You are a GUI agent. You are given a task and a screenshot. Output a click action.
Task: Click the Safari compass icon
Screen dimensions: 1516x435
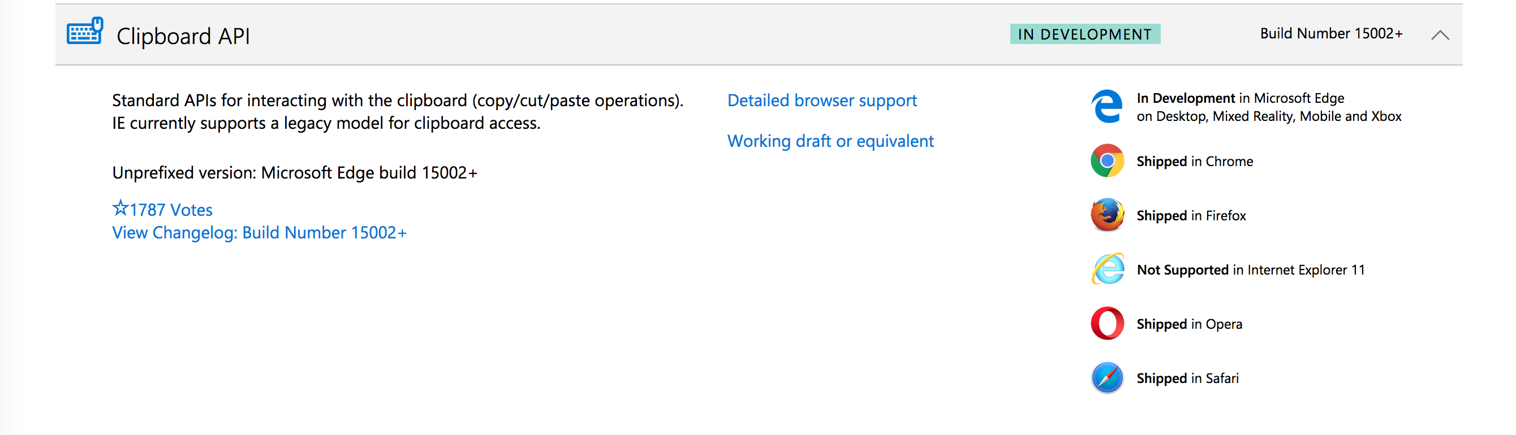(x=1107, y=377)
